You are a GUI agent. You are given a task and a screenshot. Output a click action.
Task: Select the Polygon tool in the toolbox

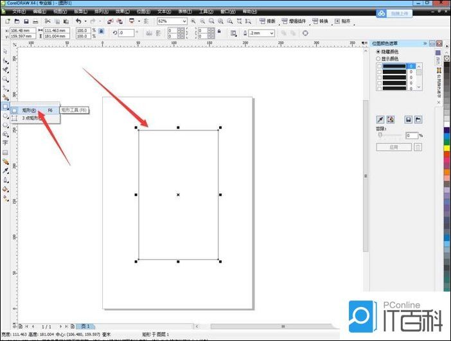pos(5,125)
